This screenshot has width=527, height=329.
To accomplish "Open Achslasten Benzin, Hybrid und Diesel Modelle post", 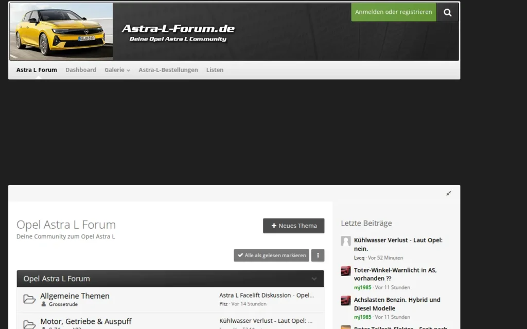I will coord(397,304).
